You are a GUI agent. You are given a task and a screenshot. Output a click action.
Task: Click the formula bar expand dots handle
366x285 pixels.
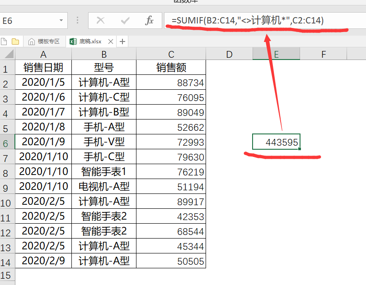(x=78, y=20)
